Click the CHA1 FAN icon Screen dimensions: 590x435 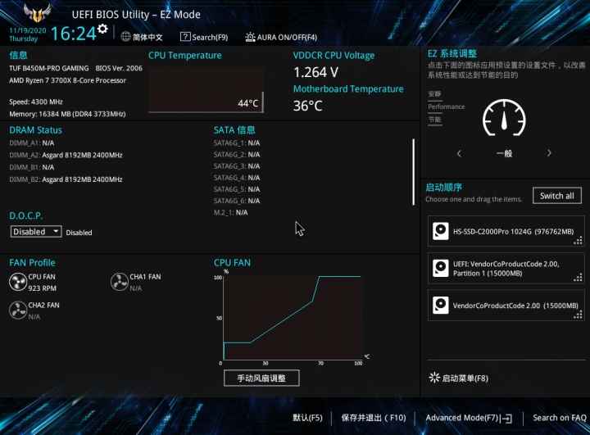[120, 282]
